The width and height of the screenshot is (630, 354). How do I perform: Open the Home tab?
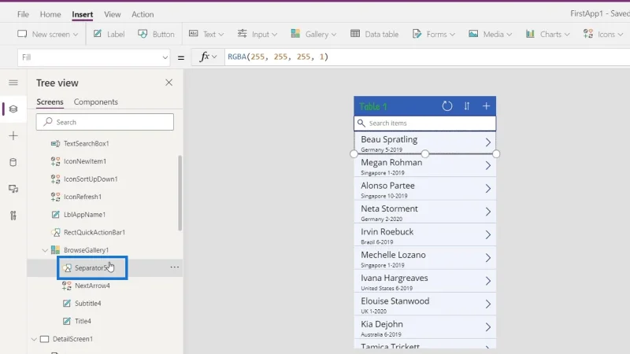50,14
